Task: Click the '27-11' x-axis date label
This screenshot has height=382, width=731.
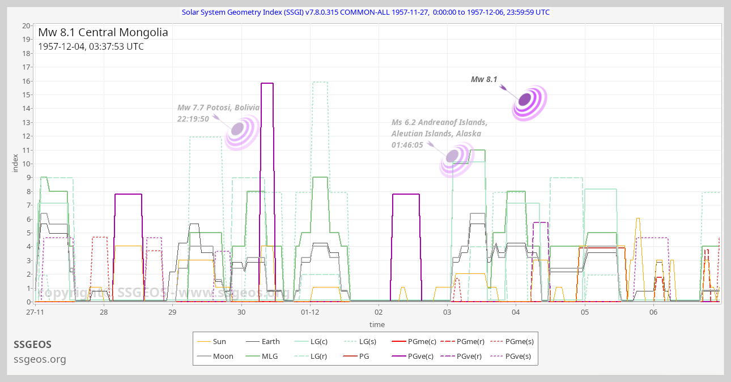Action: [35, 312]
